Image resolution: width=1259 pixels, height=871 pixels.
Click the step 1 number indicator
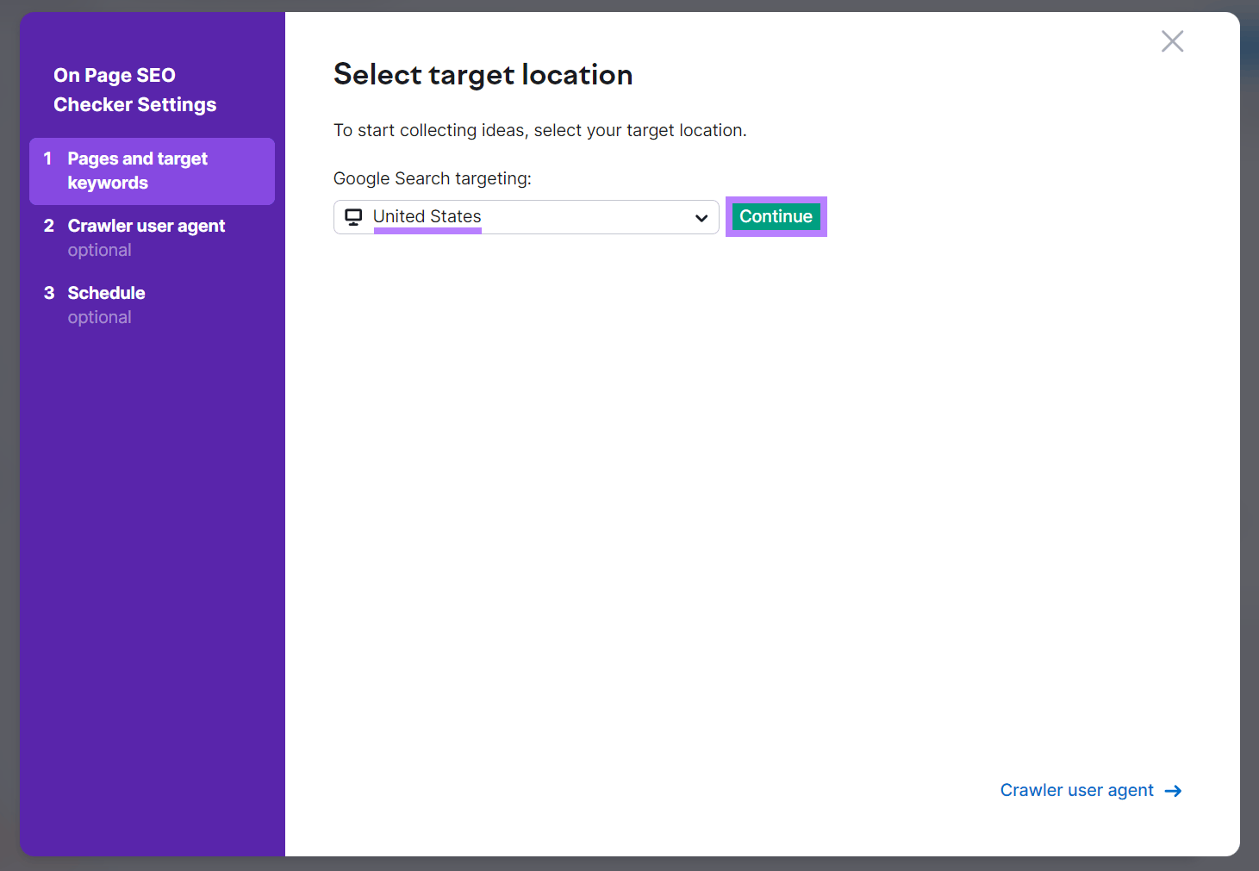pos(49,159)
